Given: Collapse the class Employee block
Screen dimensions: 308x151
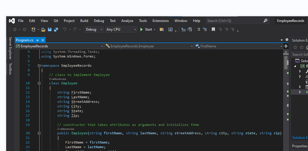Looking at the screenshot, I should pyautogui.click(x=39, y=83).
